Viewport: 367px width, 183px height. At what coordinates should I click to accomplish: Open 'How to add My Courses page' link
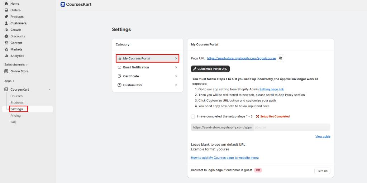[225, 158]
